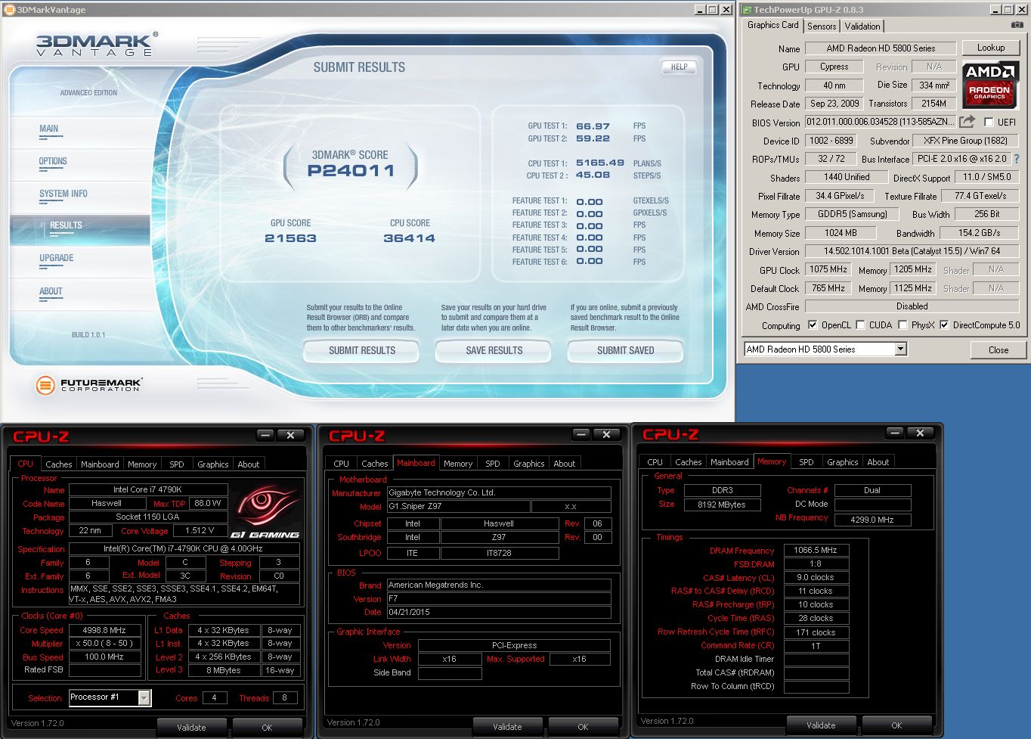Open About tab in the right CPU-Z window

(878, 462)
